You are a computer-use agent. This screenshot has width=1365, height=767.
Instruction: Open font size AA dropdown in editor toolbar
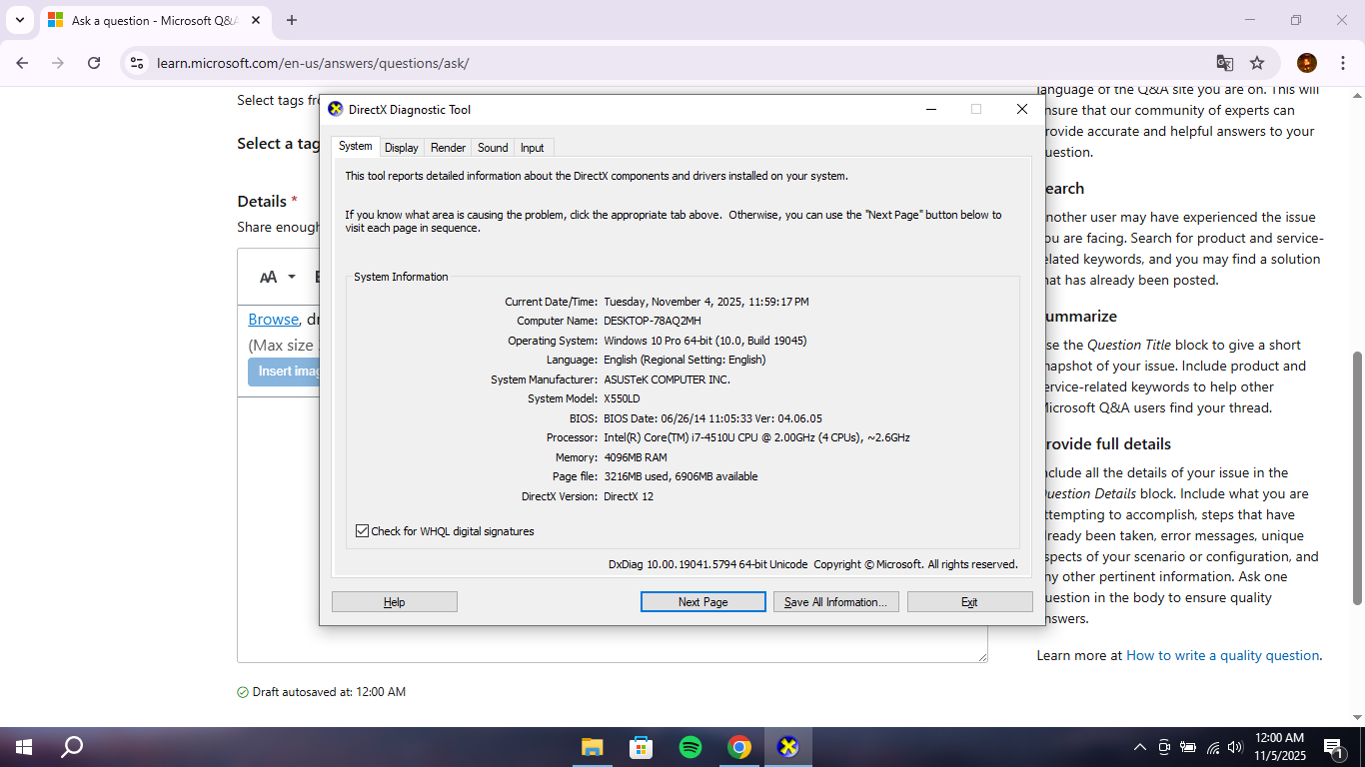[278, 277]
